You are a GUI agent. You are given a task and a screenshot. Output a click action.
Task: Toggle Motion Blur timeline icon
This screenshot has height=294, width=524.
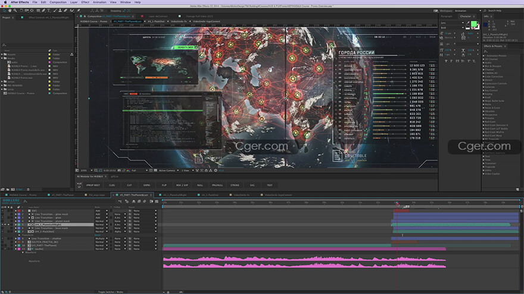(144, 201)
